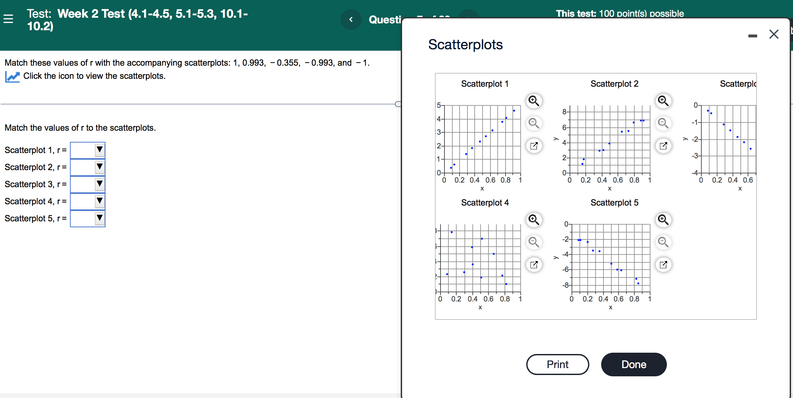
Task: Open Scatterplot 1 in larger view
Action: (533, 145)
